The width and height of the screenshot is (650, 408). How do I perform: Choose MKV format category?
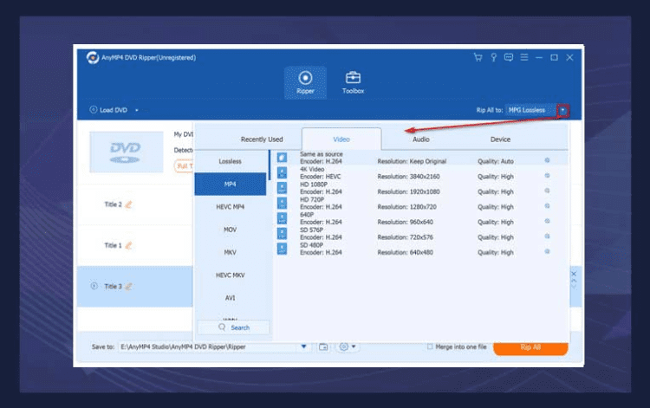click(230, 252)
